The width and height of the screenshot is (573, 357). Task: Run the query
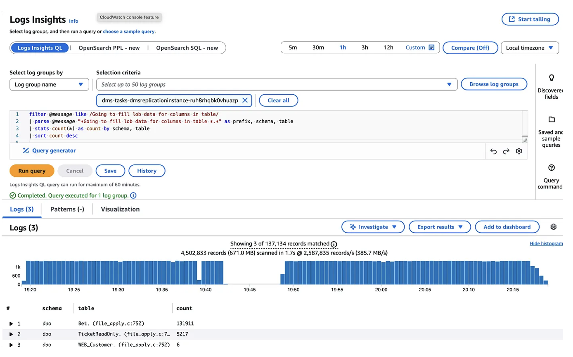31,171
